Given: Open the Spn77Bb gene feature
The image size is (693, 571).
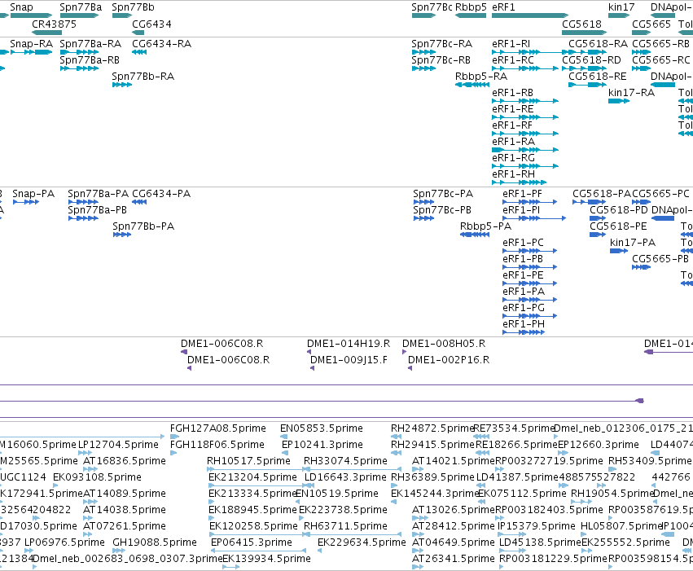Looking at the screenshot, I should (122, 15).
